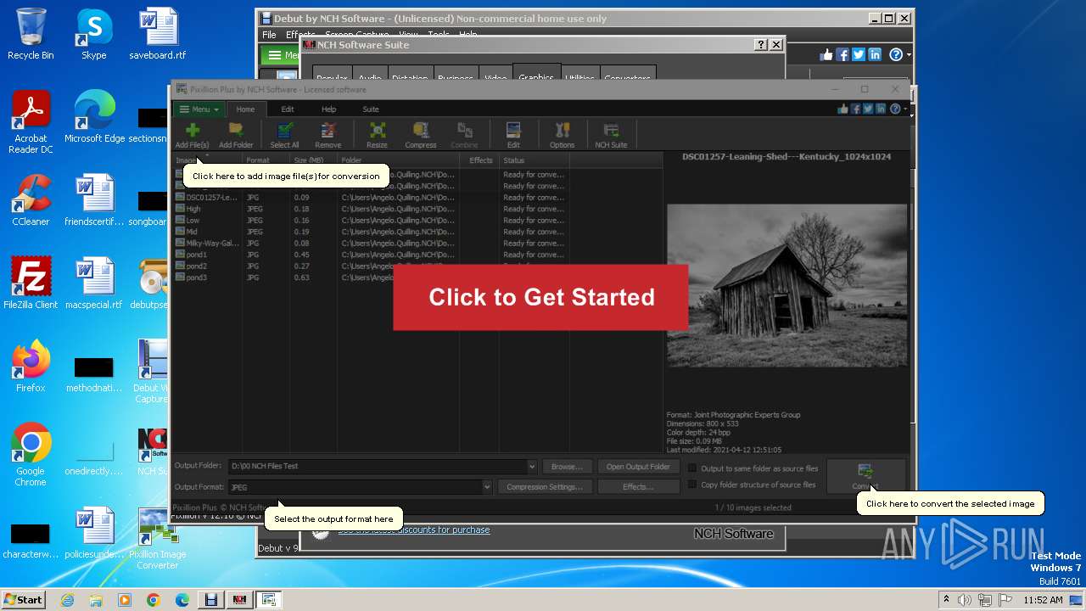Open the Firefox desktop icon
Image resolution: width=1086 pixels, height=611 pixels.
point(31,367)
